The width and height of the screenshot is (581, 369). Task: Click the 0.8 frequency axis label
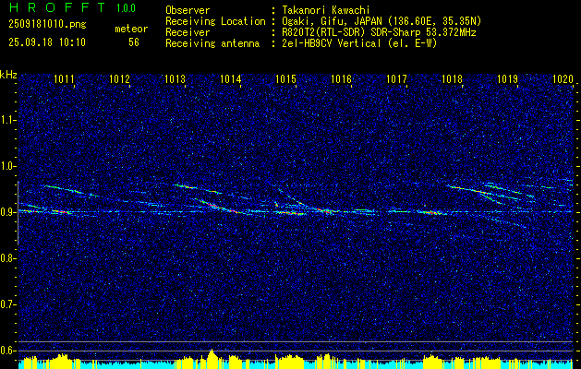point(7,258)
